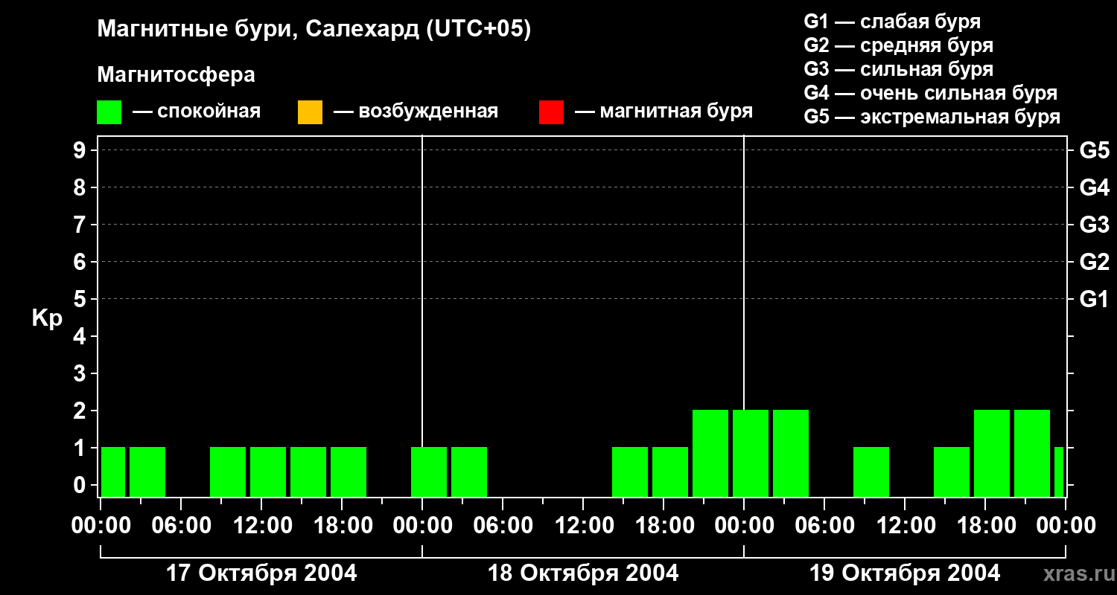
Task: Click the first '06:00' time label under 17 October
Action: point(181,526)
